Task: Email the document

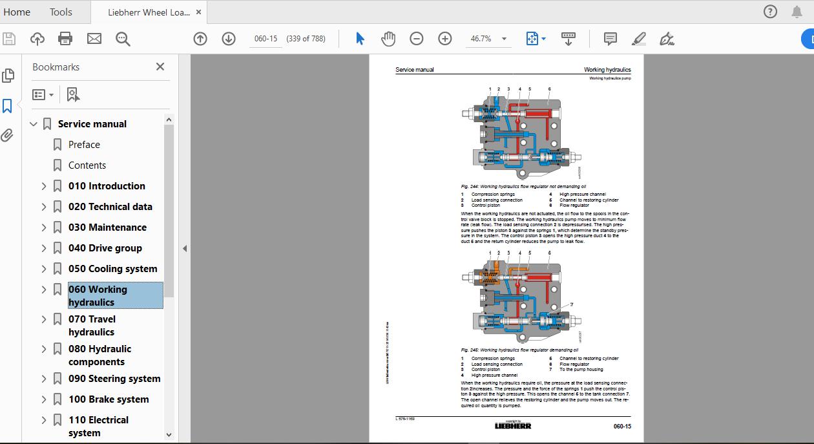Action: coord(94,38)
